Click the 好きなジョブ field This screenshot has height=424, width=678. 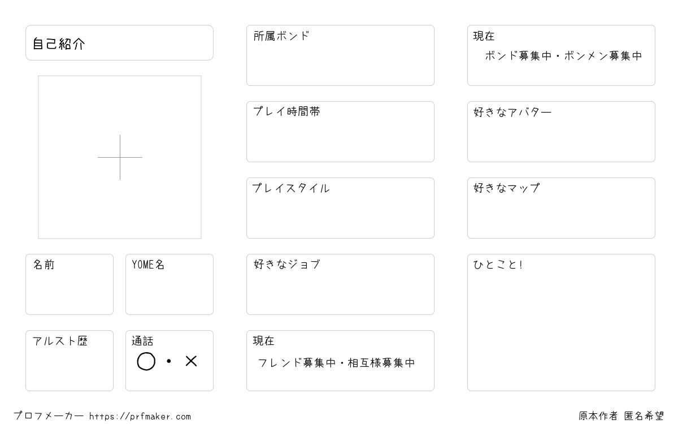click(x=340, y=284)
